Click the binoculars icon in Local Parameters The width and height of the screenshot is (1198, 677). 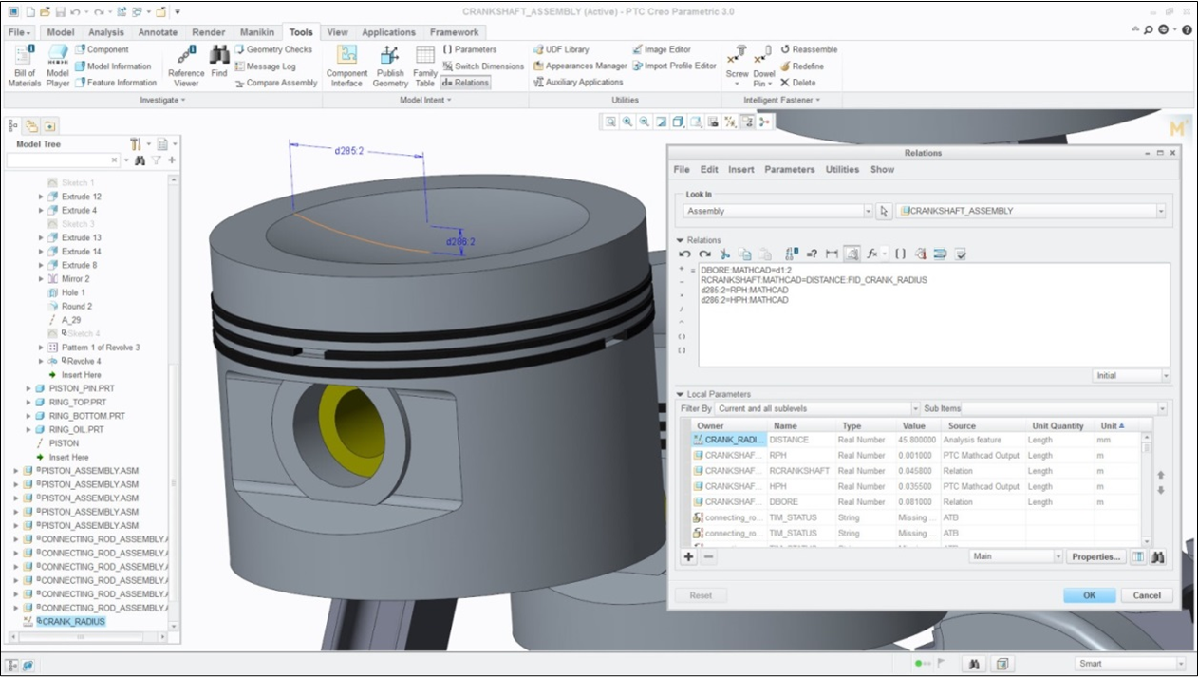coord(1158,556)
